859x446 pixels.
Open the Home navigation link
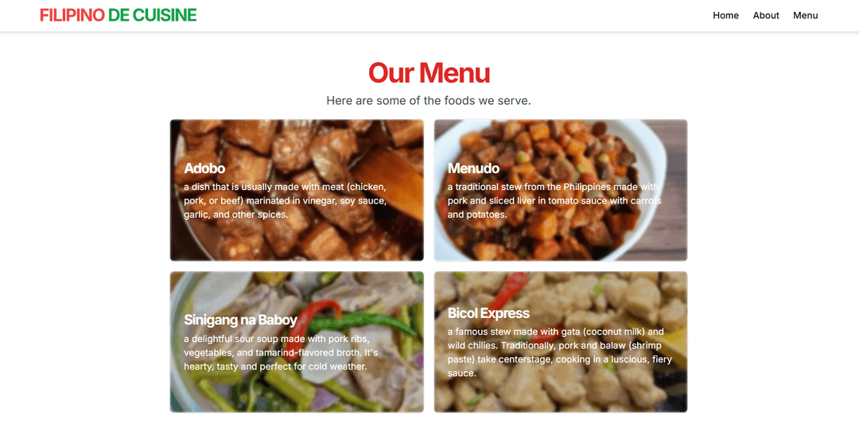tap(725, 15)
